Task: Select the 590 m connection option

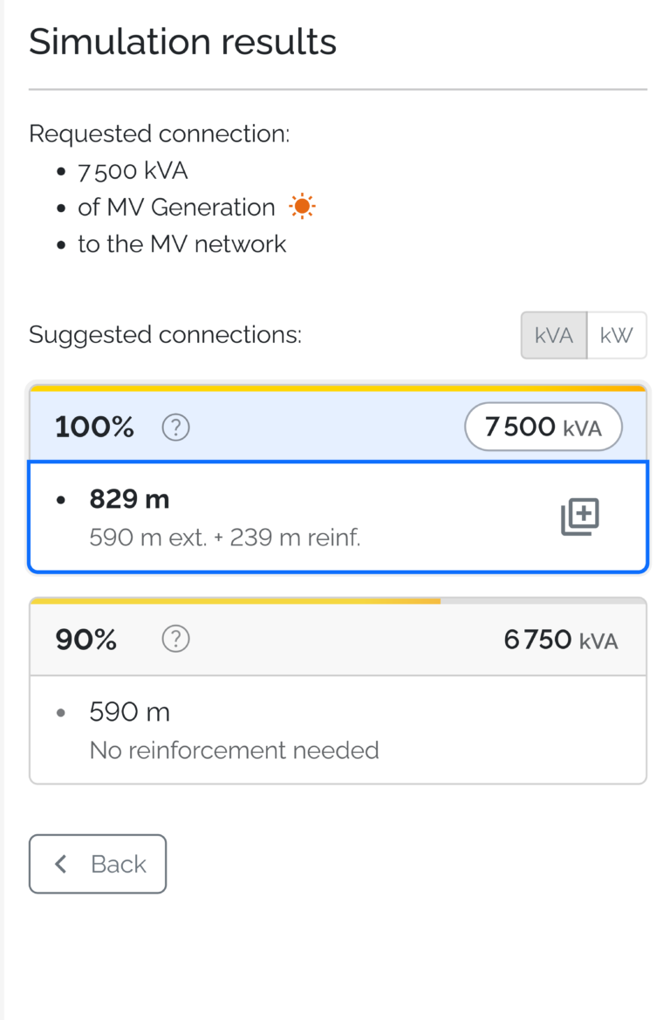Action: [x=338, y=729]
